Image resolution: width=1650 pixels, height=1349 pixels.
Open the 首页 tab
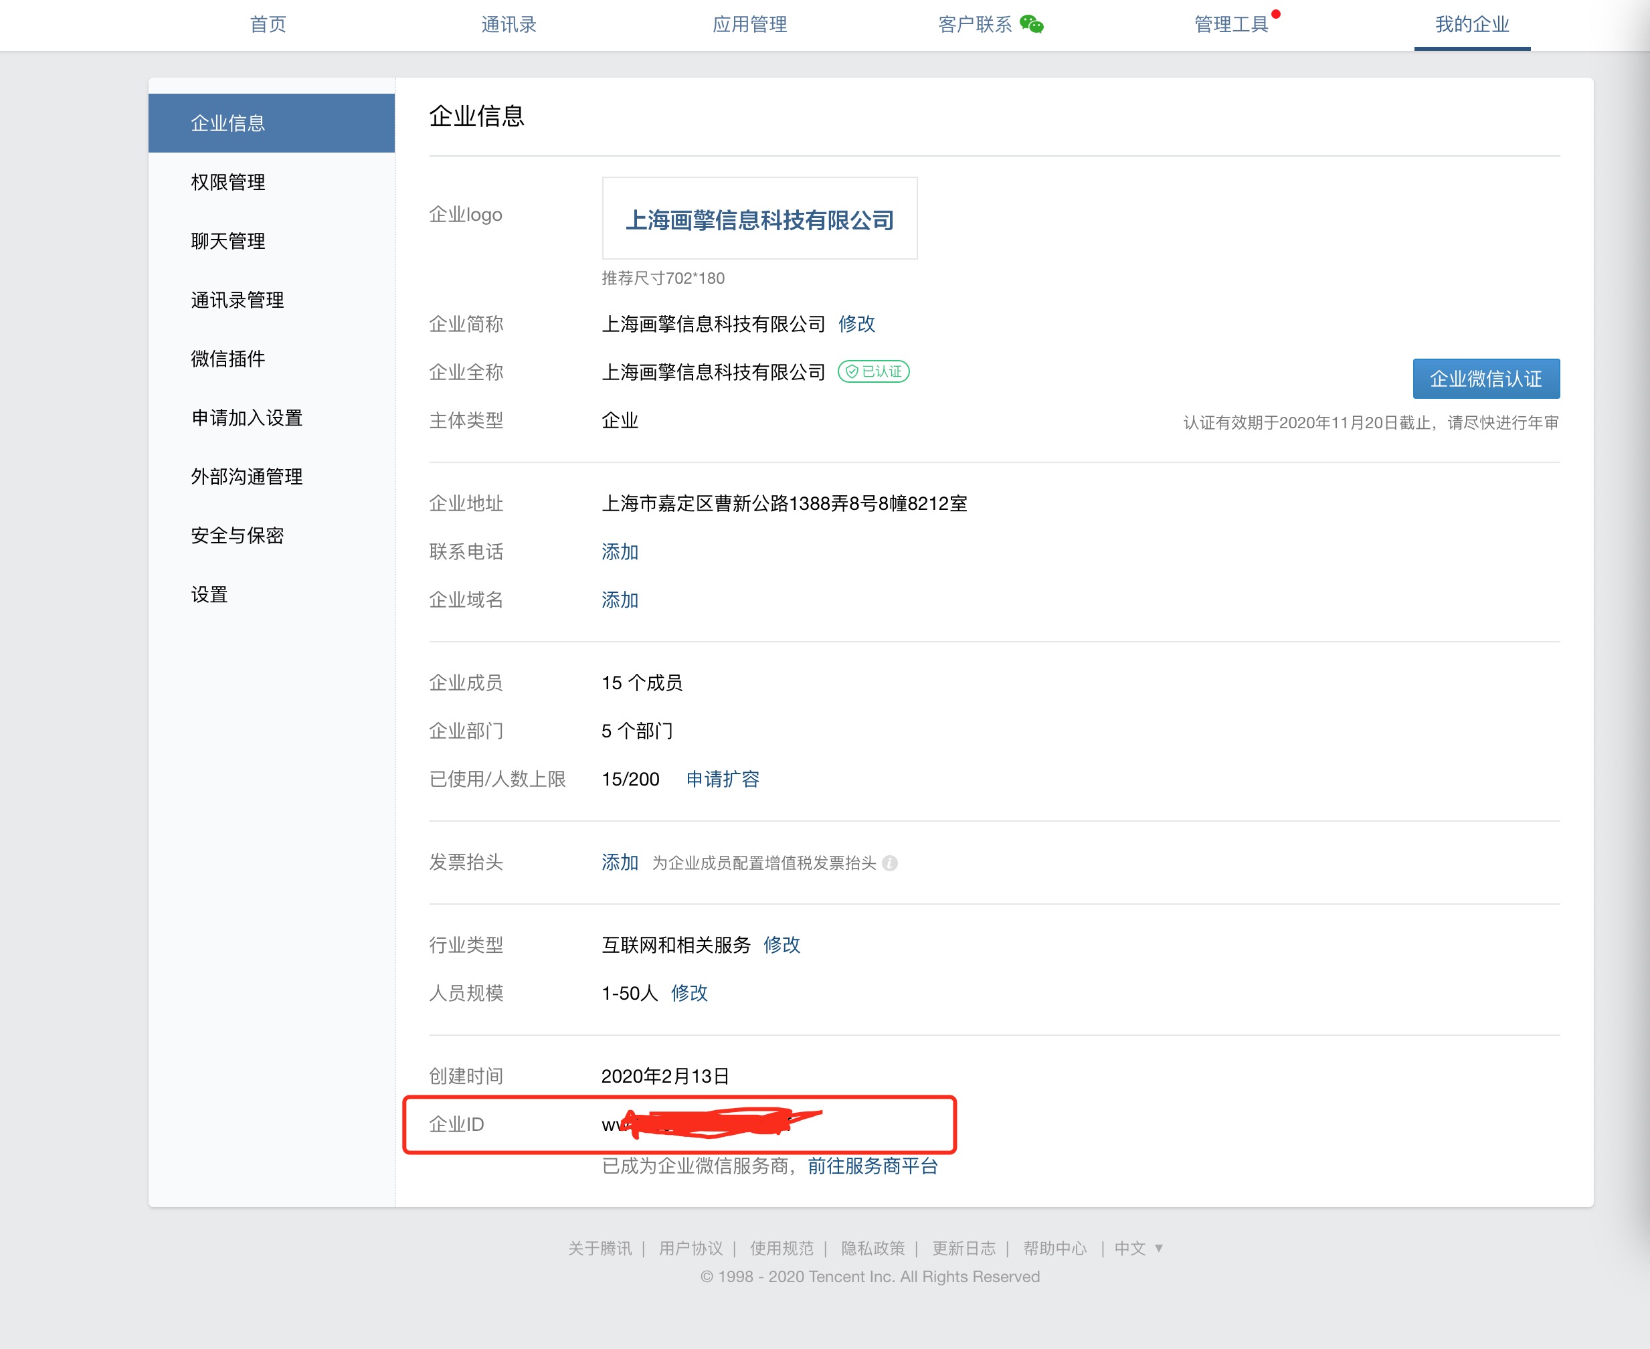(268, 24)
